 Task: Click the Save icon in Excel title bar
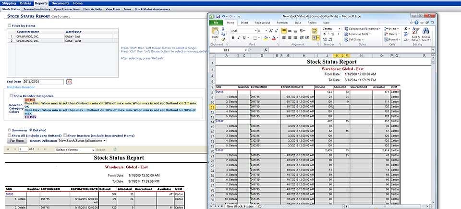[x=218, y=16]
